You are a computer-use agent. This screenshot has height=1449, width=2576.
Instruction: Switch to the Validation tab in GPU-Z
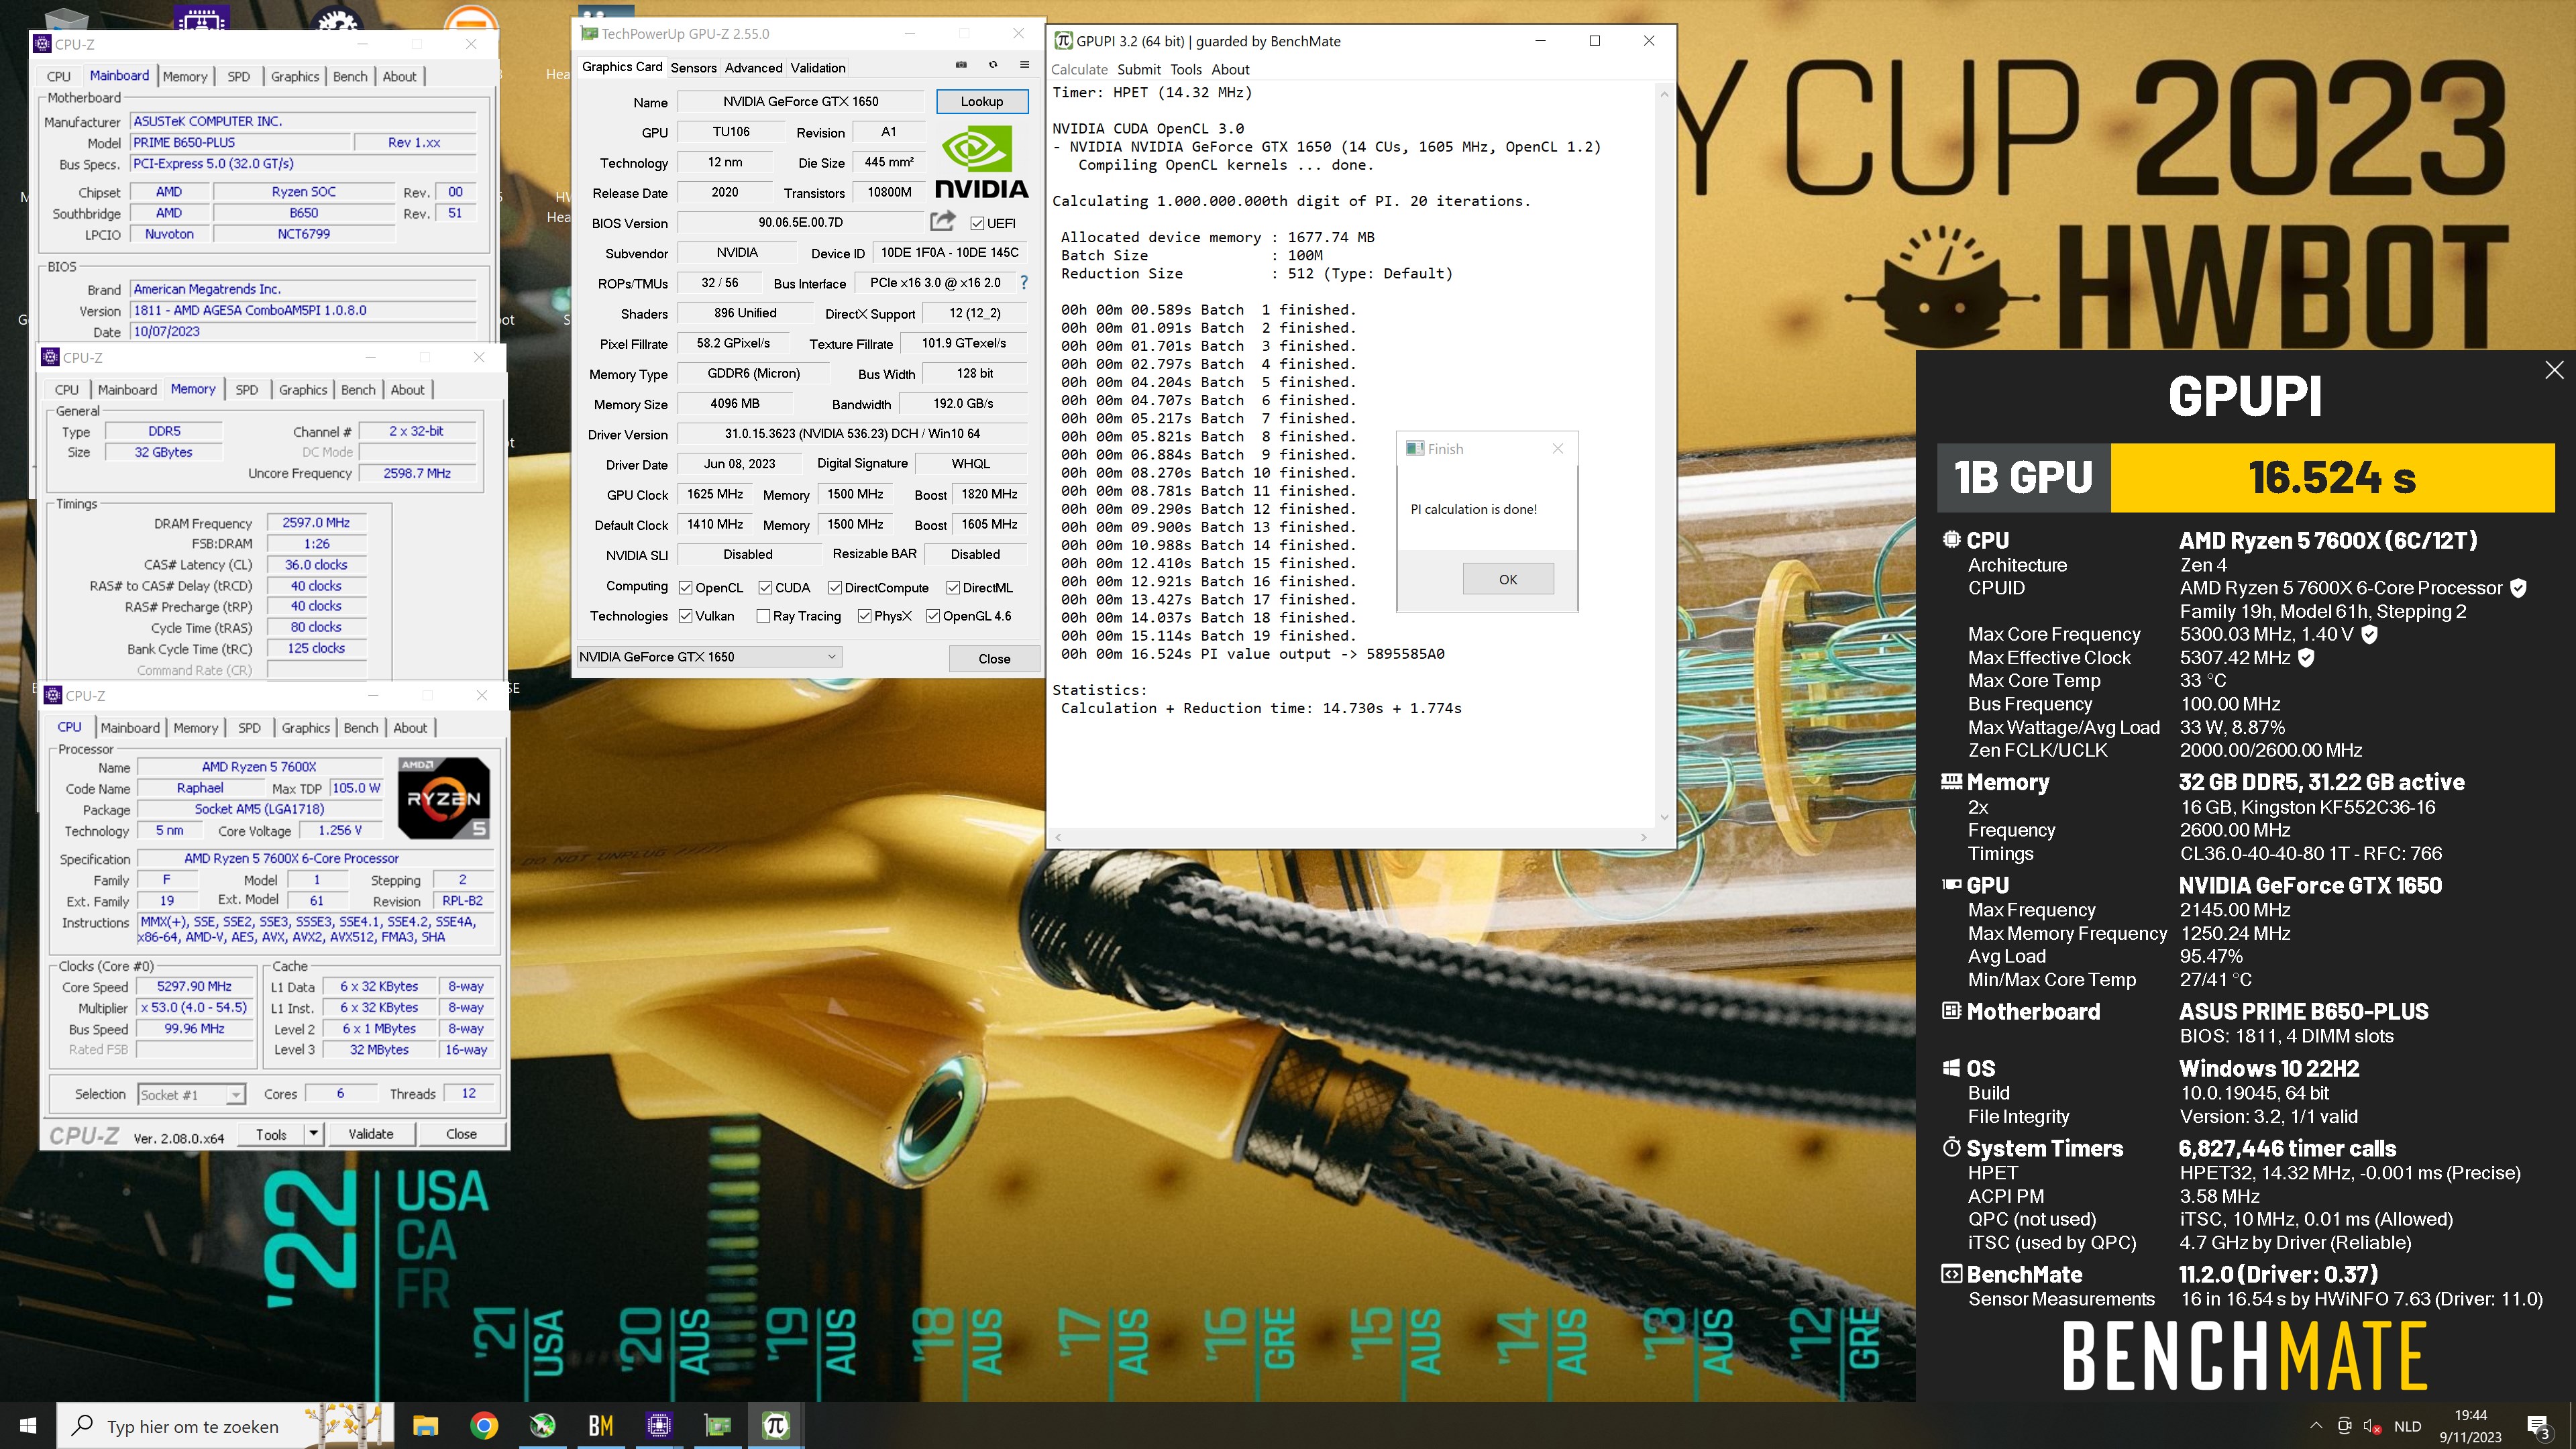818,67
